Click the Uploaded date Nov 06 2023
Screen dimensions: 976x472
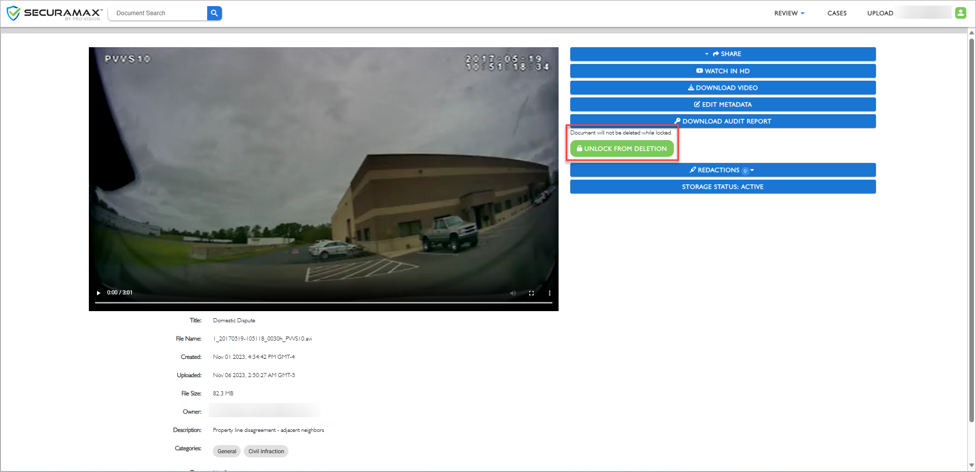[254, 375]
